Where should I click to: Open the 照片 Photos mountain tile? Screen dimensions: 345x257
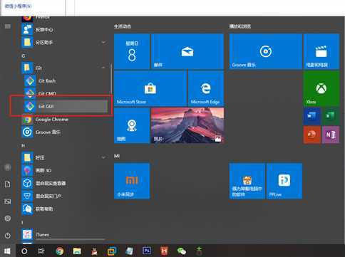click(x=187, y=125)
